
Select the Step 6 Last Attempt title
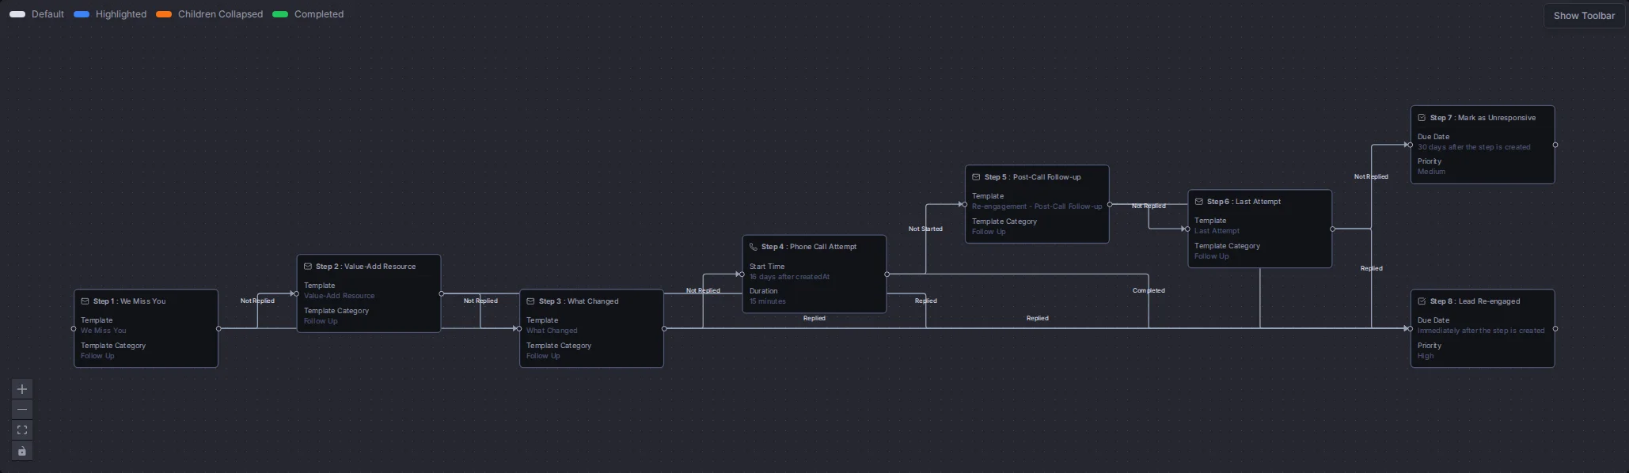click(x=1244, y=202)
